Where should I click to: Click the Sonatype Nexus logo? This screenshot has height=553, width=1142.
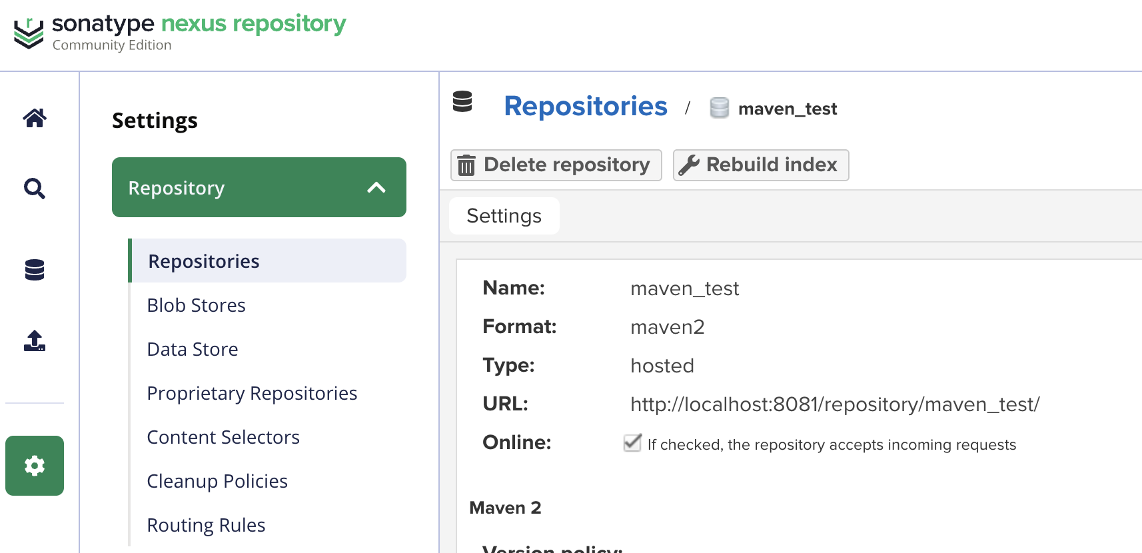[29, 33]
